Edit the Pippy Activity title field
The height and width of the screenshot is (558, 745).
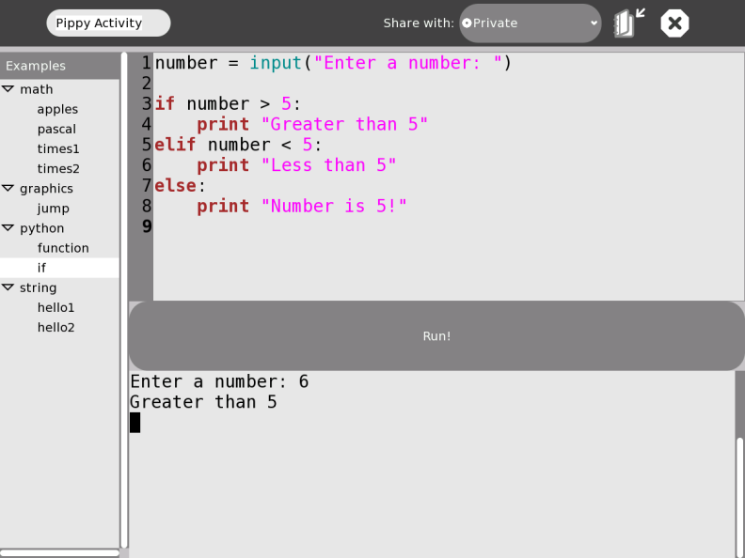tap(108, 23)
